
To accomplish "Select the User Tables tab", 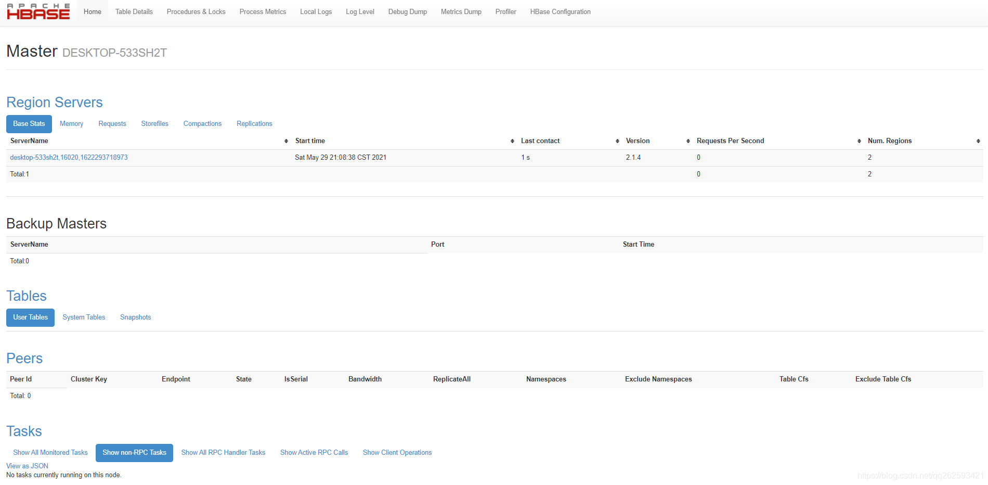I will click(30, 317).
